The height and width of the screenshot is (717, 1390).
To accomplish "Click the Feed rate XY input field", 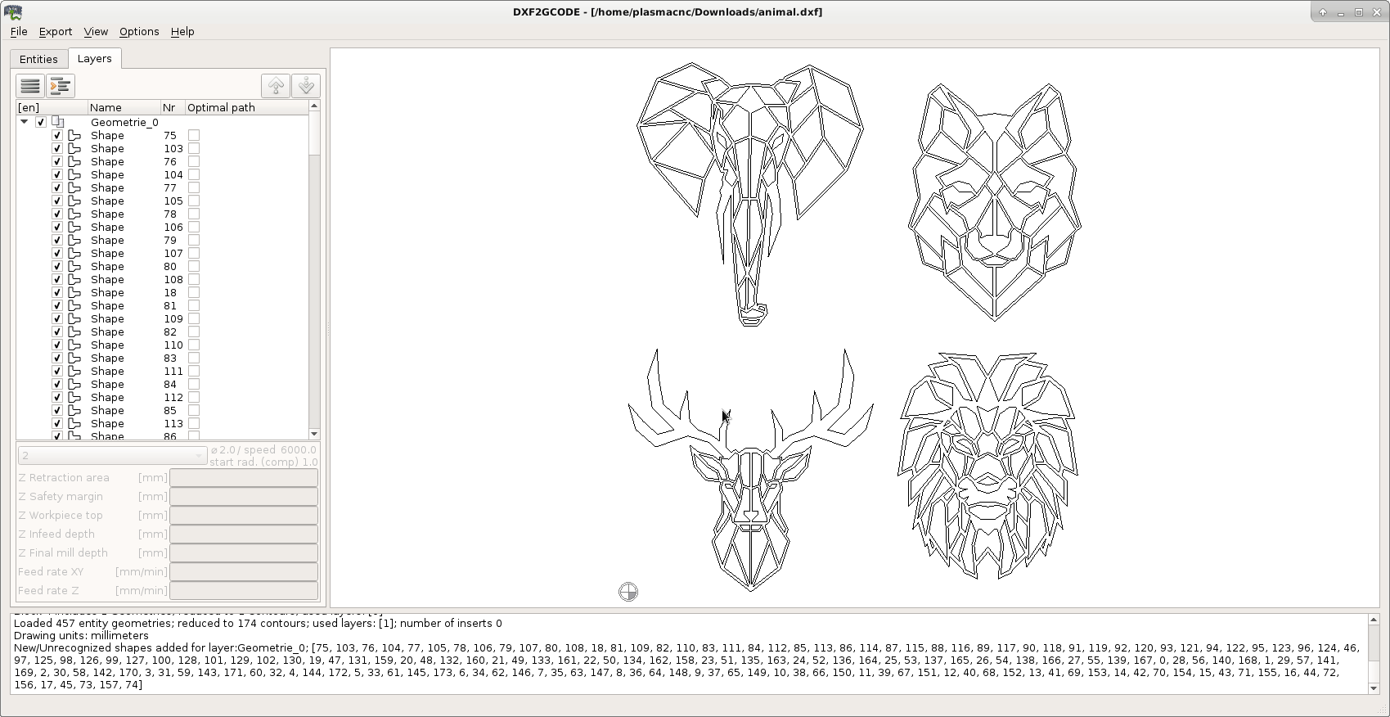I will pyautogui.click(x=244, y=571).
